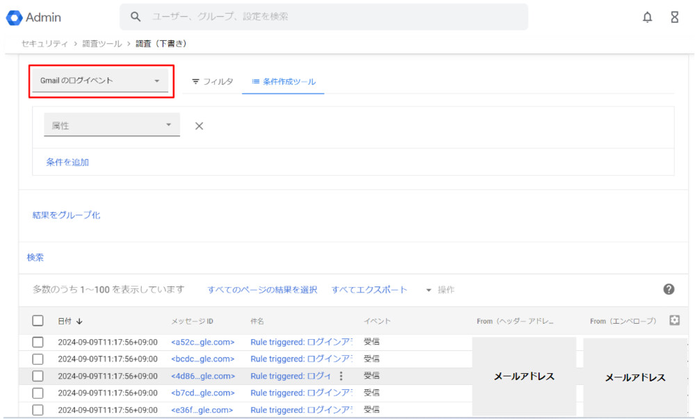Open column settings gear icon
695x419 pixels.
(673, 320)
